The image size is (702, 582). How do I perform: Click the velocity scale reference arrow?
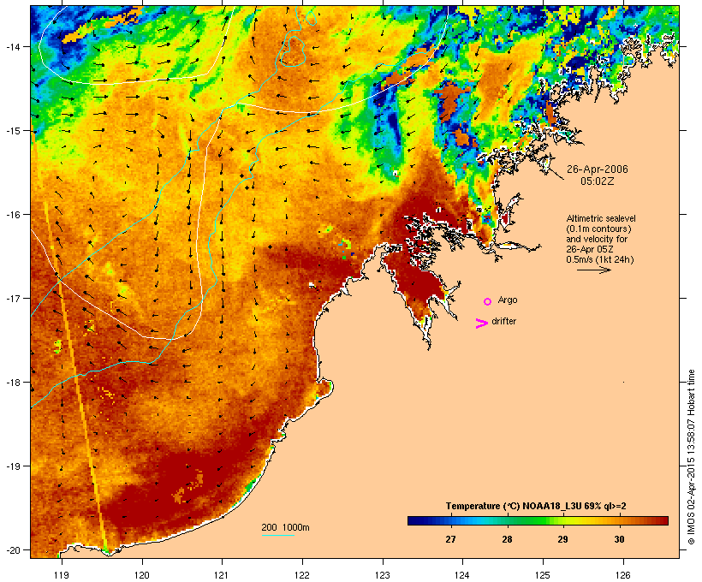(x=593, y=270)
